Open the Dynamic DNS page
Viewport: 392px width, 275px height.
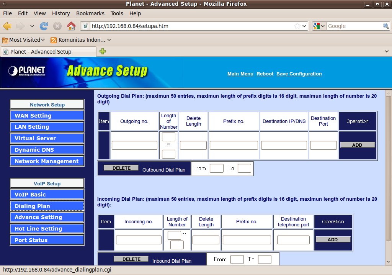(47, 150)
